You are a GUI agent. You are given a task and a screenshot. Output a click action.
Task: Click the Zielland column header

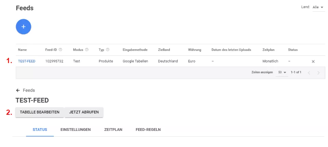point(164,50)
